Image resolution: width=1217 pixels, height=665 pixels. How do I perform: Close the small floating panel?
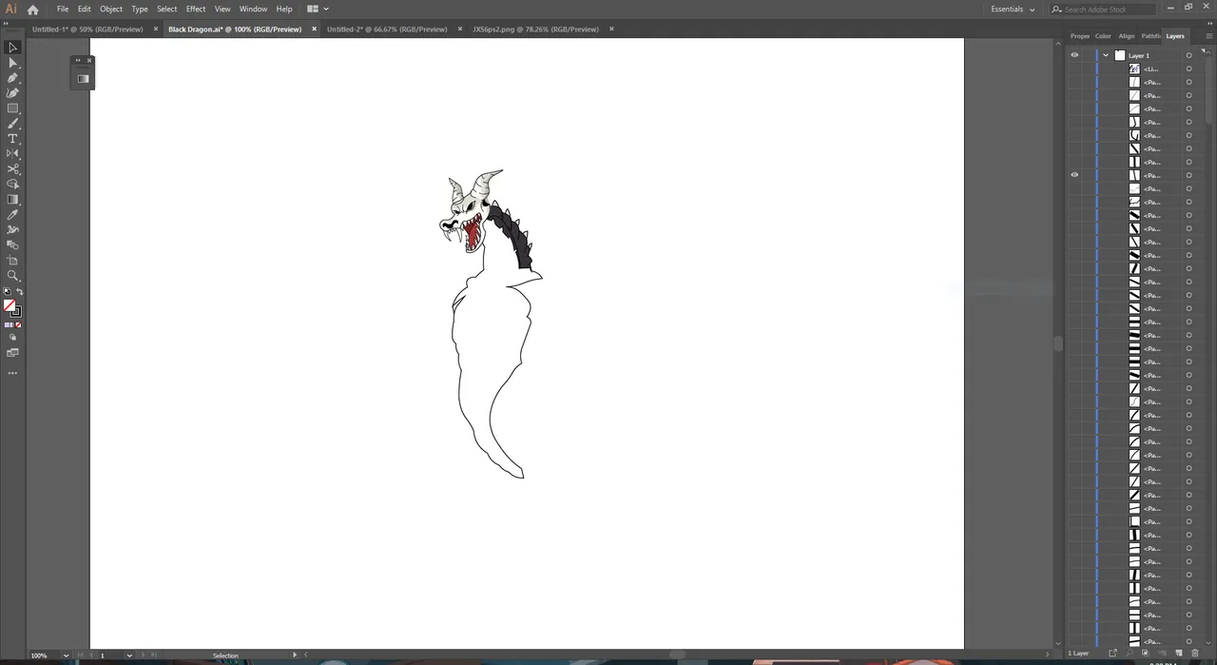click(89, 60)
